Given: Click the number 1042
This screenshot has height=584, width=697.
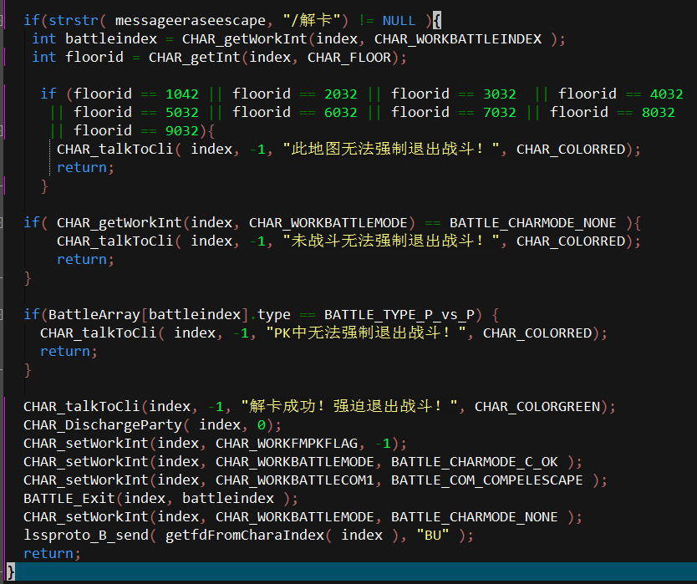Looking at the screenshot, I should (182, 94).
